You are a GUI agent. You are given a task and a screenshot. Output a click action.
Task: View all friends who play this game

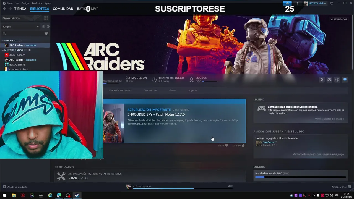318,154
